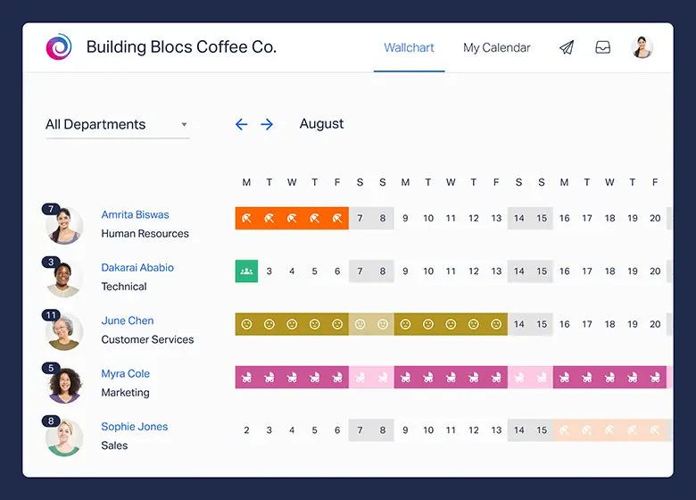This screenshot has height=500, width=696.
Task: Select day 9 in Sophie Jones row
Action: [x=405, y=430]
